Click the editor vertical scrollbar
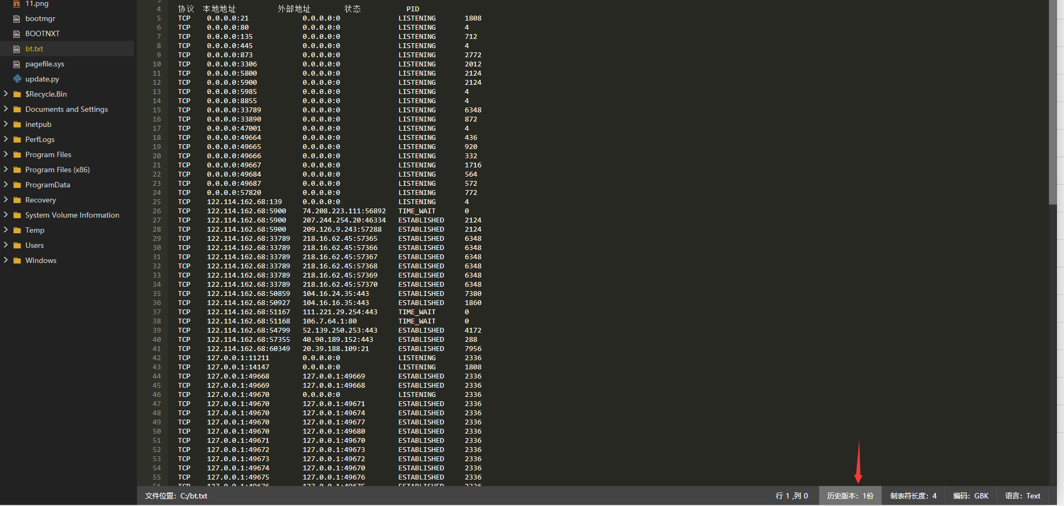 [1053, 103]
